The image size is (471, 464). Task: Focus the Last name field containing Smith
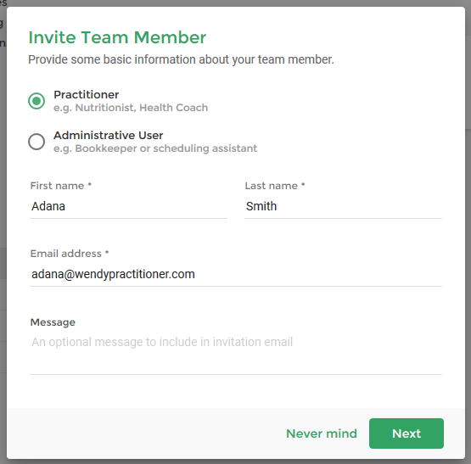(343, 206)
